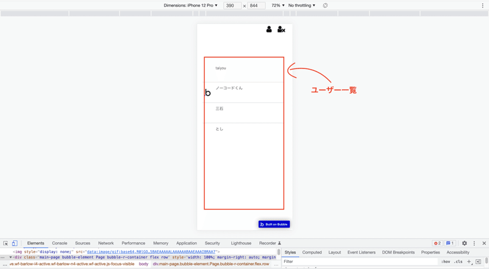
Task: Open the data:image/gif base64 src link
Action: (x=151, y=251)
